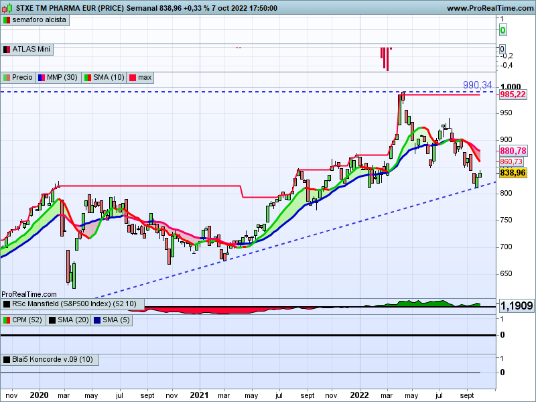536x402 pixels.
Task: Select the MMP (30) legend label
Action: tap(62, 78)
